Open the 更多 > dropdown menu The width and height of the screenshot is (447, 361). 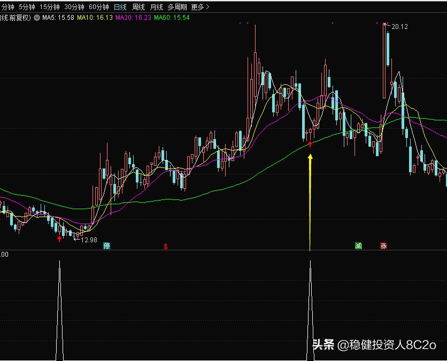(196, 7)
